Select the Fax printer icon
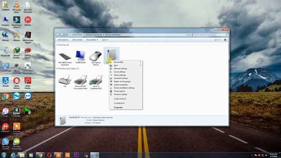This screenshot has width=281, height=158. coord(65,80)
